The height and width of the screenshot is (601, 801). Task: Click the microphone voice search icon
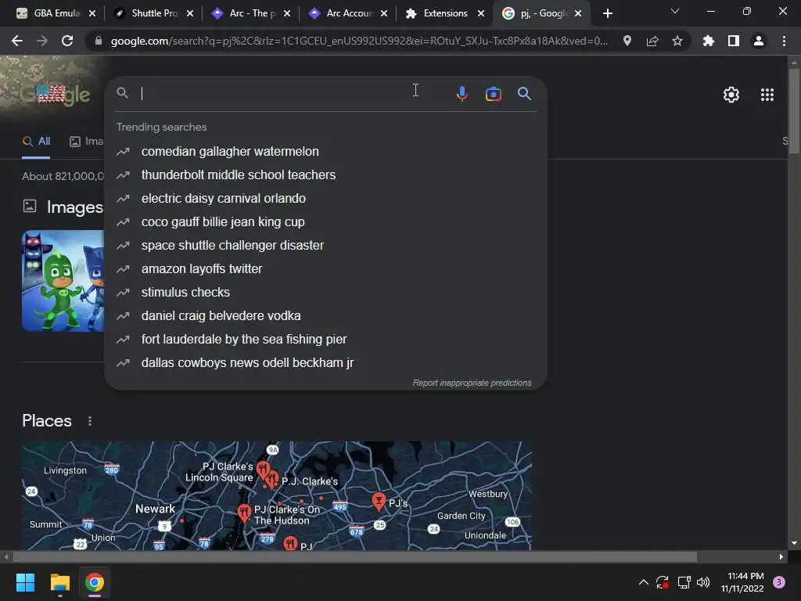[462, 94]
